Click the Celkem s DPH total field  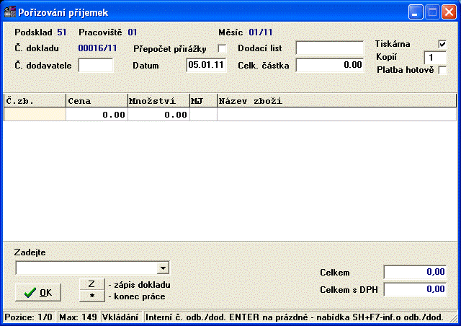pyautogui.click(x=415, y=289)
